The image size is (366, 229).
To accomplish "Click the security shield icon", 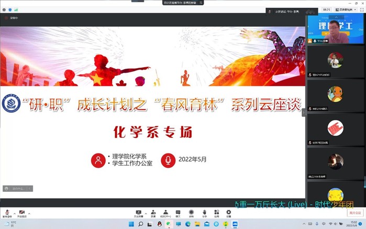I will tap(10, 9).
